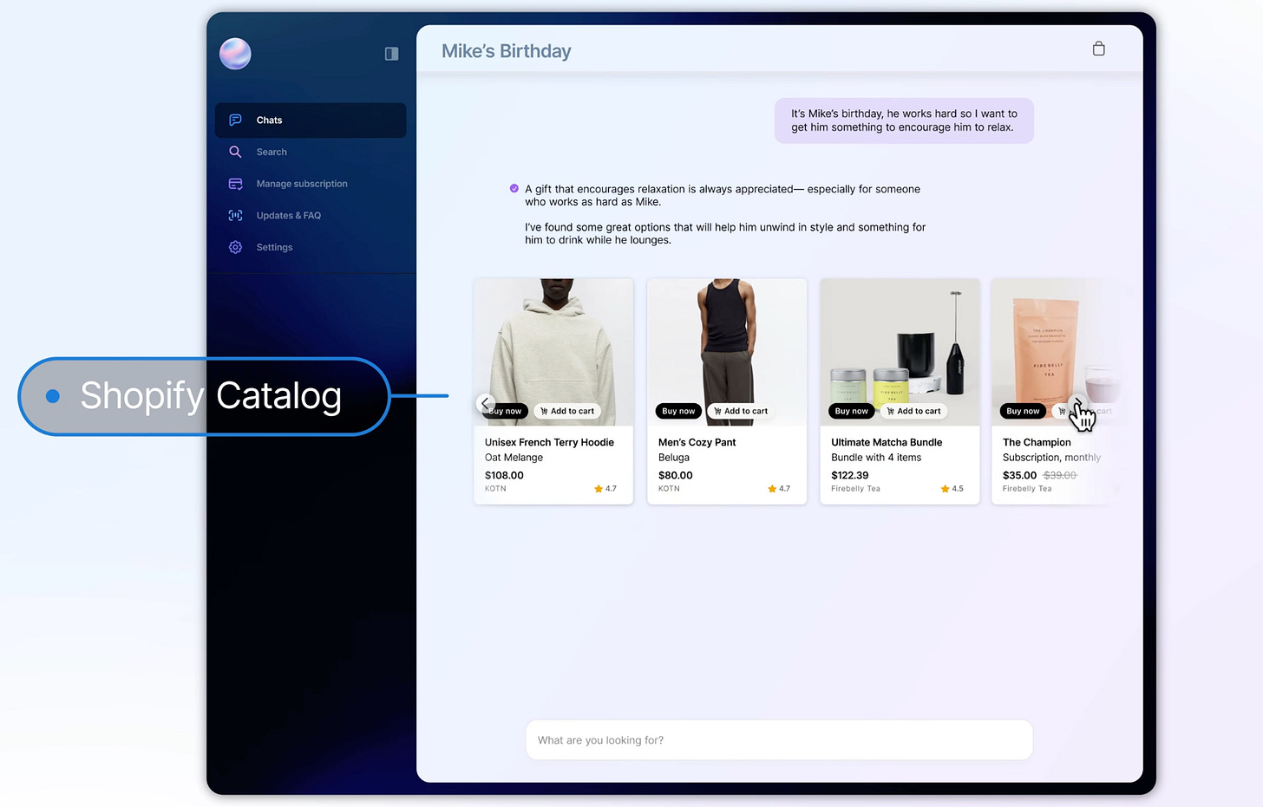1263x807 pixels.
Task: Click the Ultimate Matcha Bundle title
Action: [887, 442]
